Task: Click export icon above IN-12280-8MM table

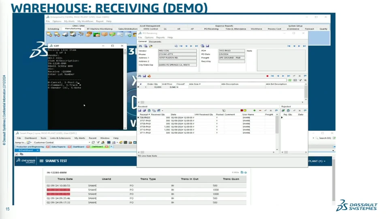Action: [242, 172]
